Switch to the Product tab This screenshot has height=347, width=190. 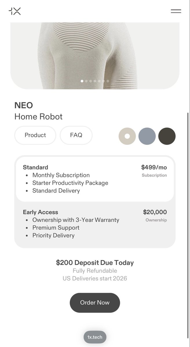pyautogui.click(x=35, y=135)
